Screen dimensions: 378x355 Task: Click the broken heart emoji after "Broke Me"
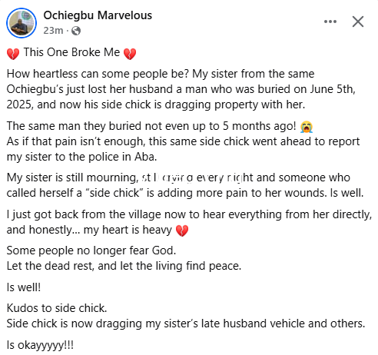130,54
